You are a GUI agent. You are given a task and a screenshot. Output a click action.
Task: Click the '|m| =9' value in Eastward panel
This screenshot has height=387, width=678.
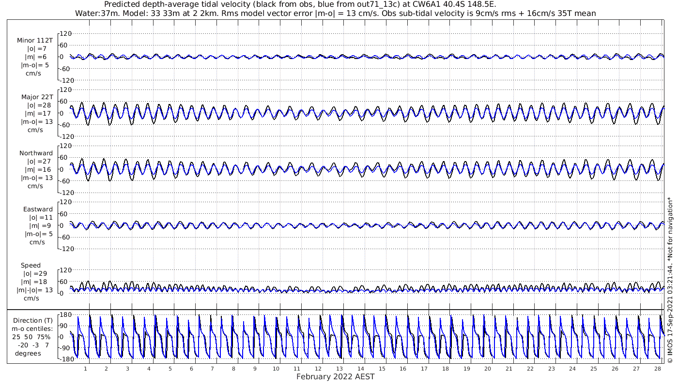(x=40, y=225)
